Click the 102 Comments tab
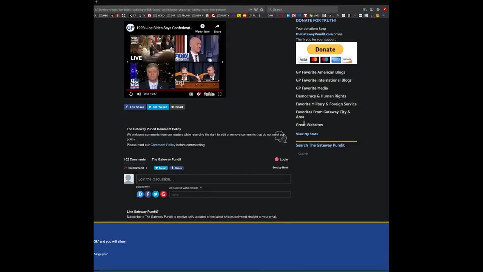 coord(135,159)
